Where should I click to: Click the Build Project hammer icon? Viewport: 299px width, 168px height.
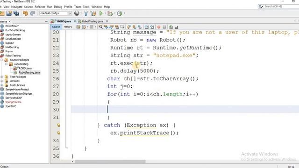coord(86,14)
